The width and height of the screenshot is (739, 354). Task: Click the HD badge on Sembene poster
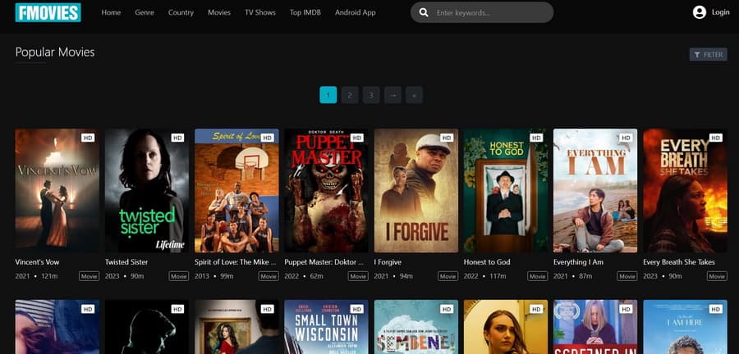(x=447, y=309)
